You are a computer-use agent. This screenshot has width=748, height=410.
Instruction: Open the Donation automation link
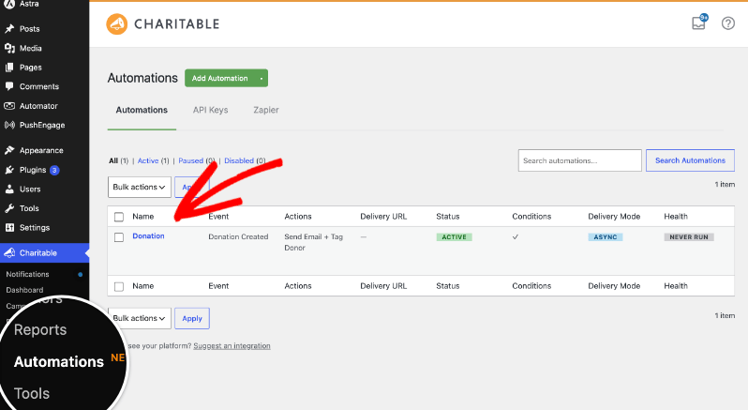point(148,235)
